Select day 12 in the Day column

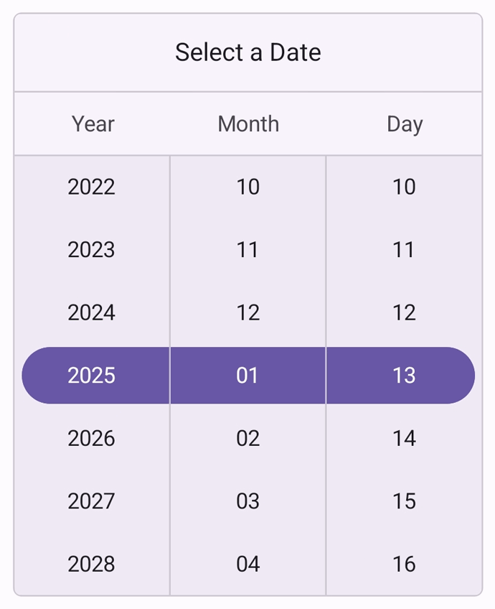tap(403, 312)
